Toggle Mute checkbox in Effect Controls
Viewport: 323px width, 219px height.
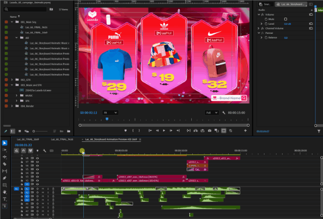[x=286, y=19]
